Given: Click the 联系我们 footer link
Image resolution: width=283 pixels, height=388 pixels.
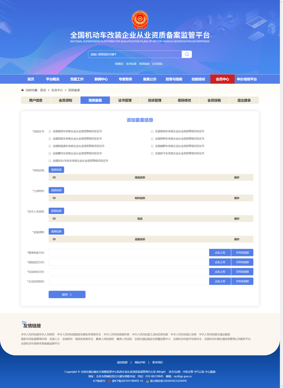Looking at the screenshot, I should click(x=158, y=363).
